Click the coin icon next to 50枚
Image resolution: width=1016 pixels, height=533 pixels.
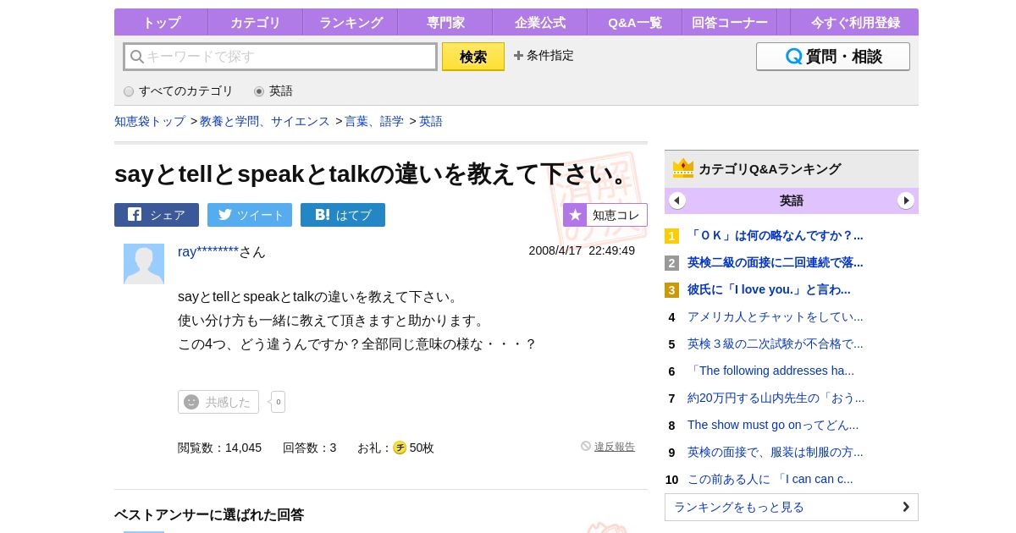point(400,448)
